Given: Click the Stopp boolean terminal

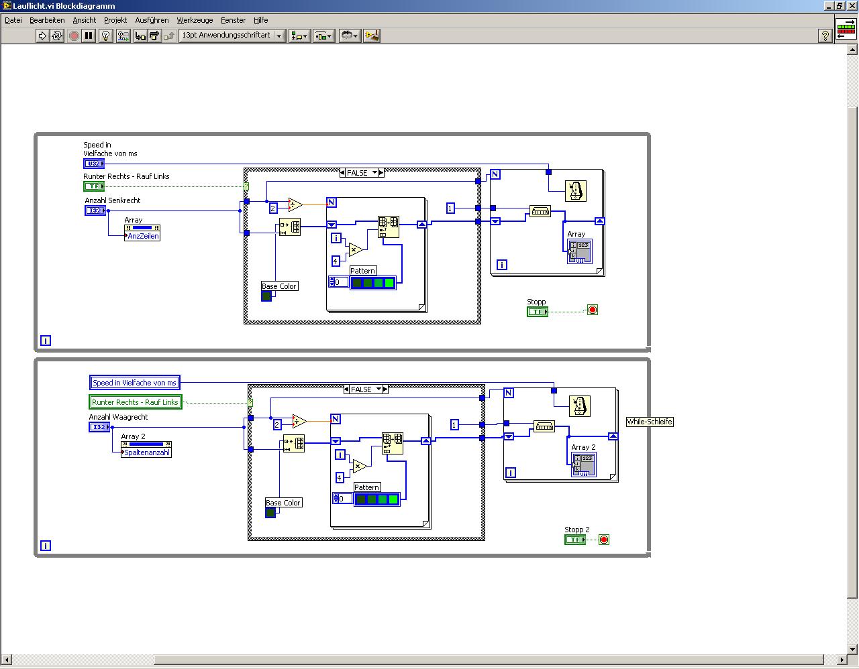Looking at the screenshot, I should pos(538,312).
